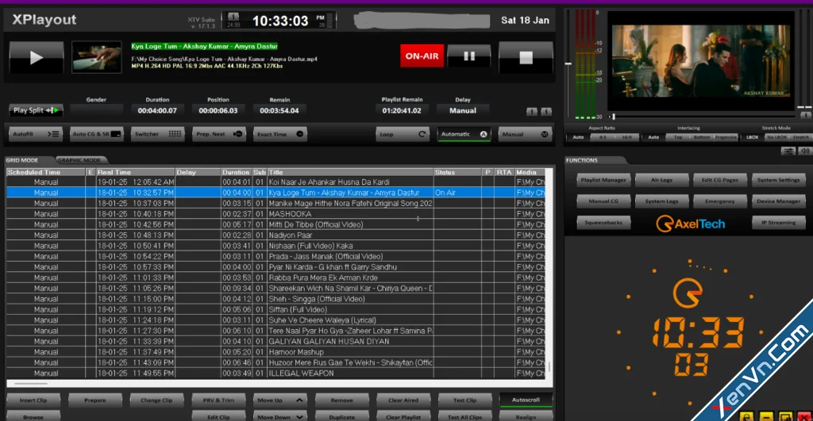Click the Prep. Next button

point(219,134)
